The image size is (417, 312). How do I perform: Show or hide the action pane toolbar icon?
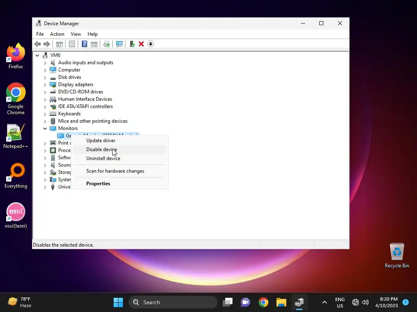coord(94,44)
